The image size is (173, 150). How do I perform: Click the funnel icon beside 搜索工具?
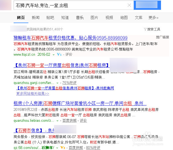[145, 29]
